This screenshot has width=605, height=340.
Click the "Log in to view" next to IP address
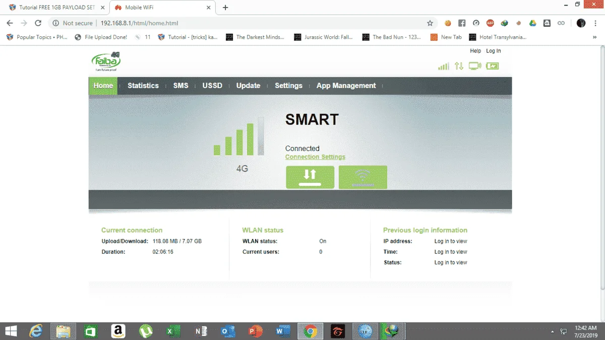coord(451,241)
